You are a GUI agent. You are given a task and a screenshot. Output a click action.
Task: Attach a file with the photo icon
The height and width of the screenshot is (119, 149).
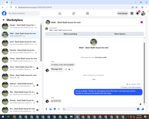click(51, 109)
